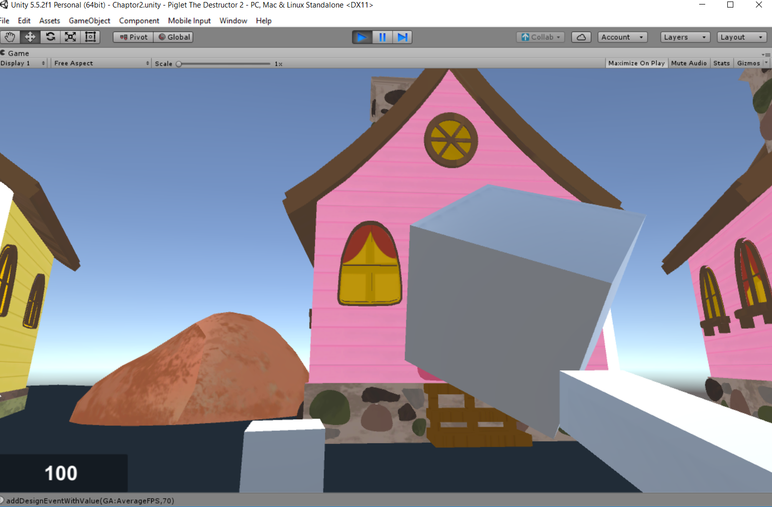Screen dimensions: 772x507
Task: Toggle Mute Audio
Action: [x=689, y=63]
